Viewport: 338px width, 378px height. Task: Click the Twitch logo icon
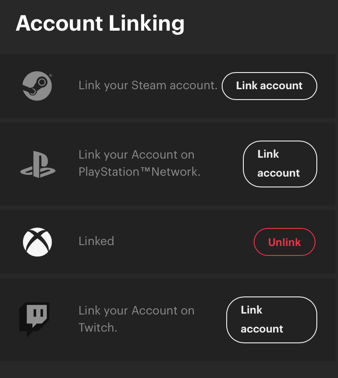click(x=34, y=319)
